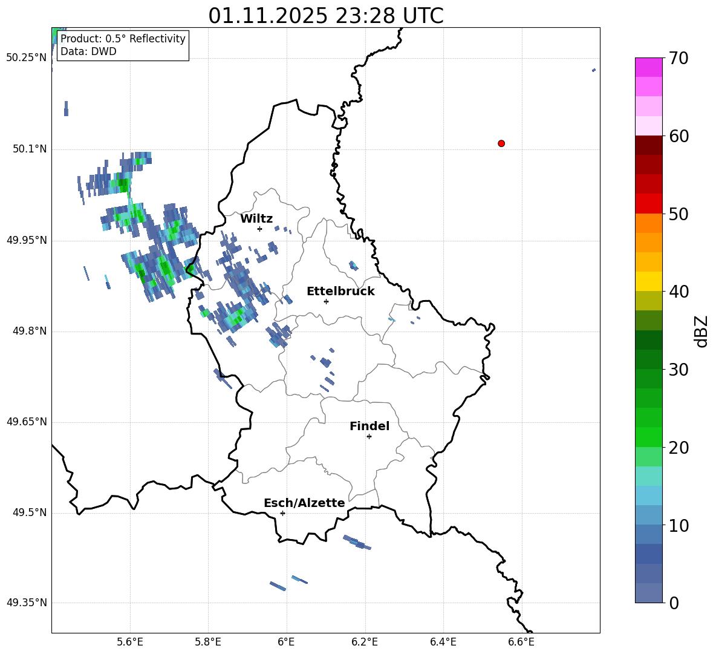Click the 49.8°N latitude label
The height and width of the screenshot is (654, 716).
30,331
